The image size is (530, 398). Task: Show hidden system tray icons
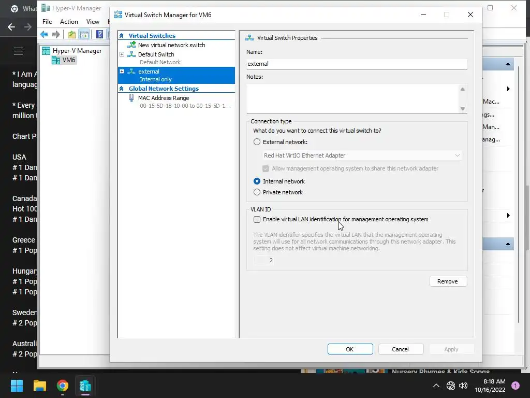(x=436, y=386)
